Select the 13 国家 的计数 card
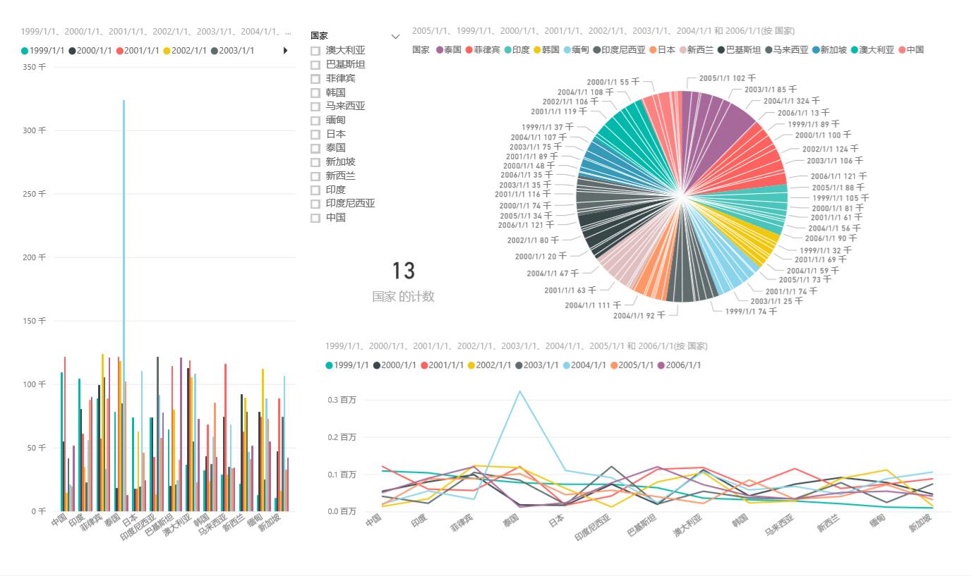 [x=403, y=281]
